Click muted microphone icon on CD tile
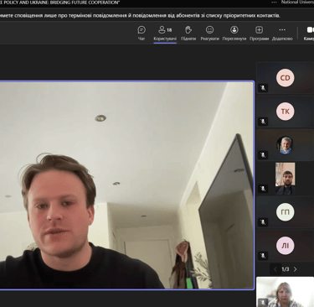The image size is (314, 307). 263,88
